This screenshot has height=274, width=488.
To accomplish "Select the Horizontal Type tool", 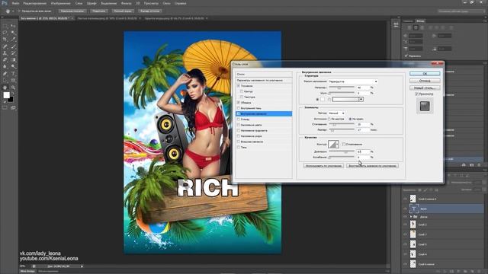I will [x=13, y=74].
